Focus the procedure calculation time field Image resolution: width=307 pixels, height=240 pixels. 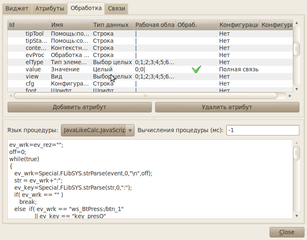click(262, 130)
